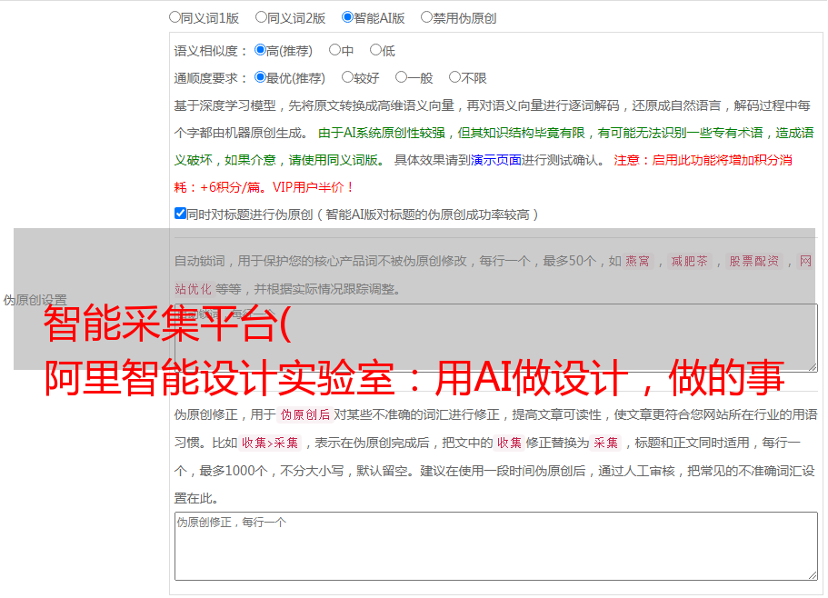Select 禁用伪原创 to disable pseudo-original

[x=427, y=17]
